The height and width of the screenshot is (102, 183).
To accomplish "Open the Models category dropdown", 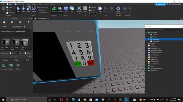I will 6,27.
